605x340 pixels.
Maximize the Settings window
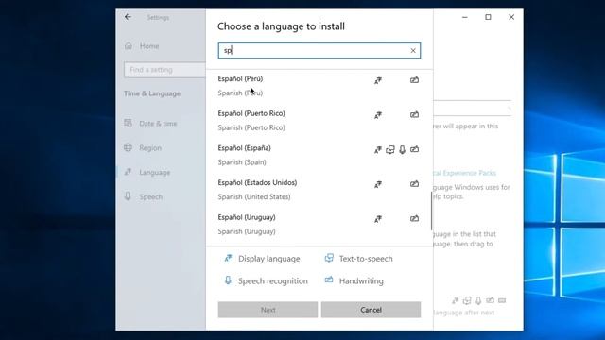(488, 17)
